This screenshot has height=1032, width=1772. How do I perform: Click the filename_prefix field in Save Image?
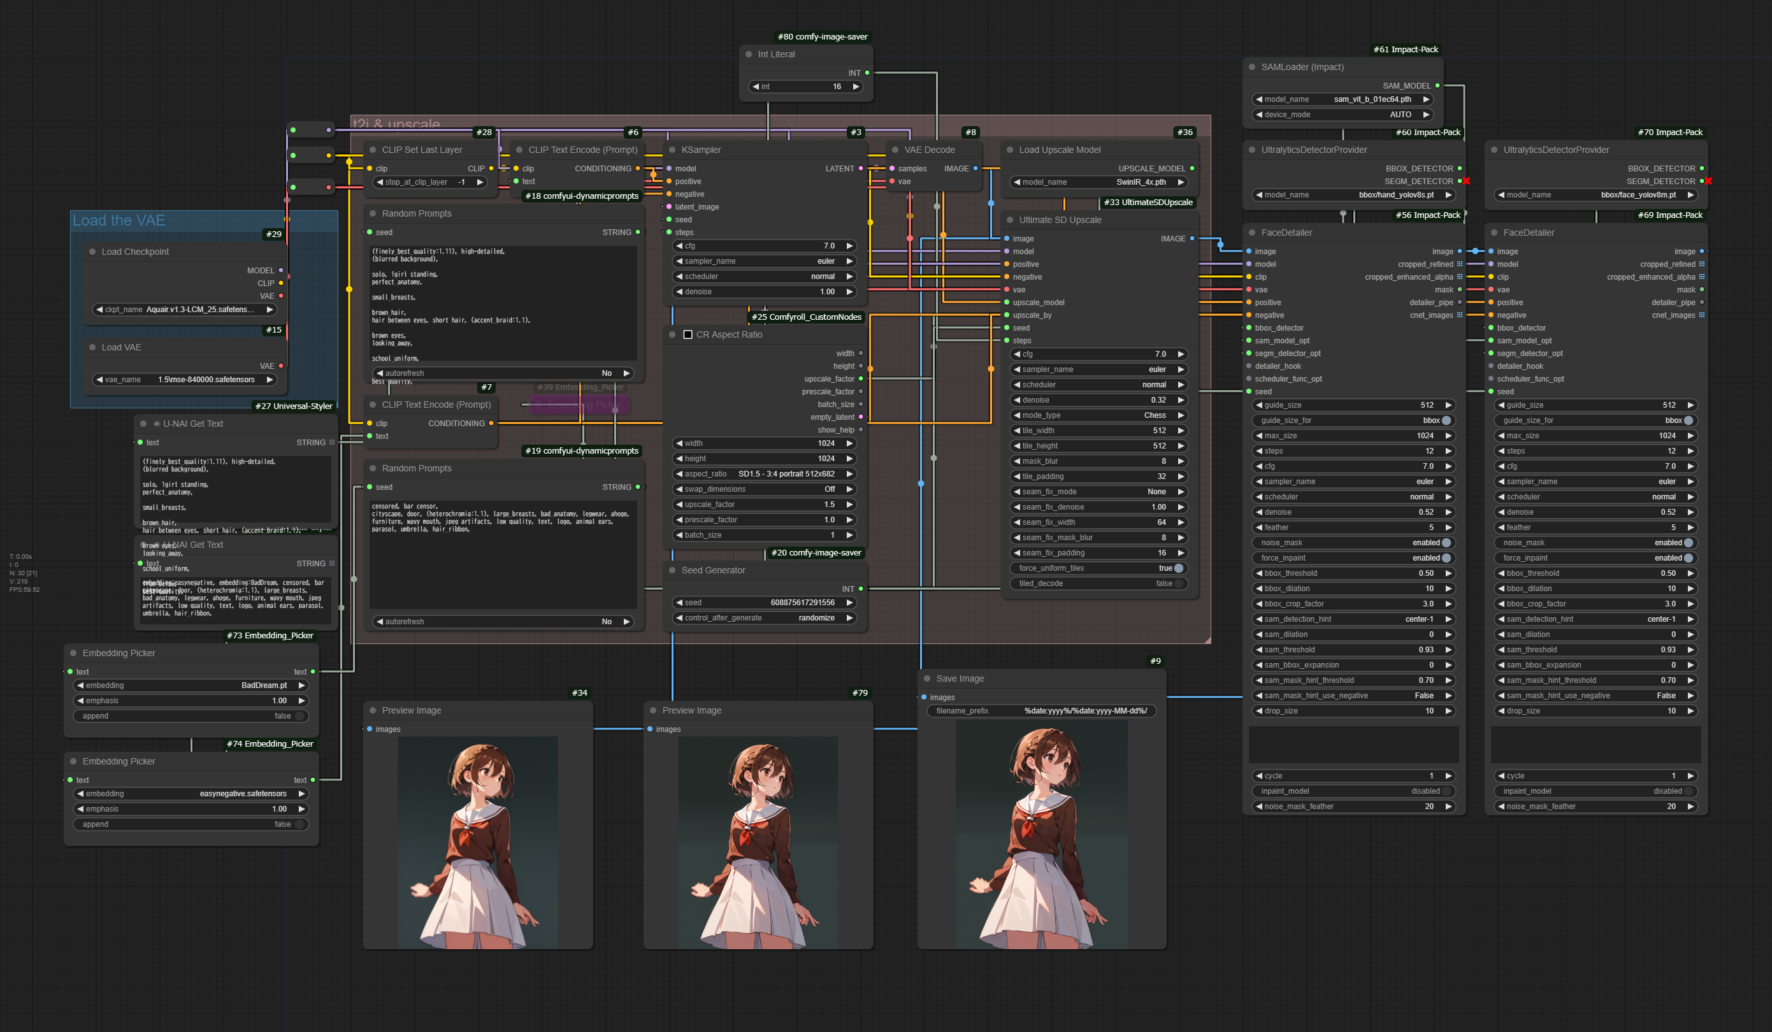tap(1041, 711)
